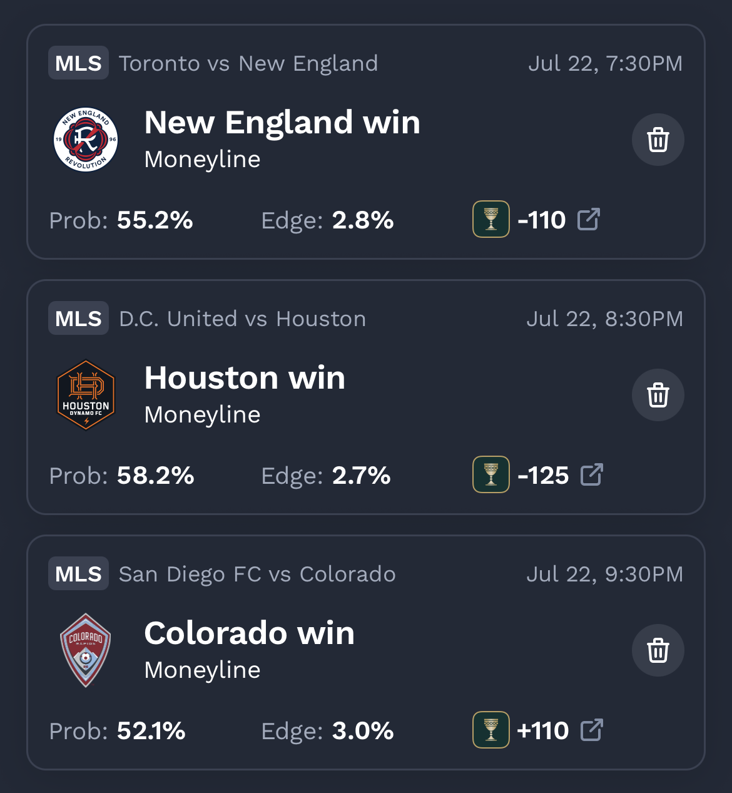Remove the Houston win bet
This screenshot has height=793, width=732.
point(658,395)
